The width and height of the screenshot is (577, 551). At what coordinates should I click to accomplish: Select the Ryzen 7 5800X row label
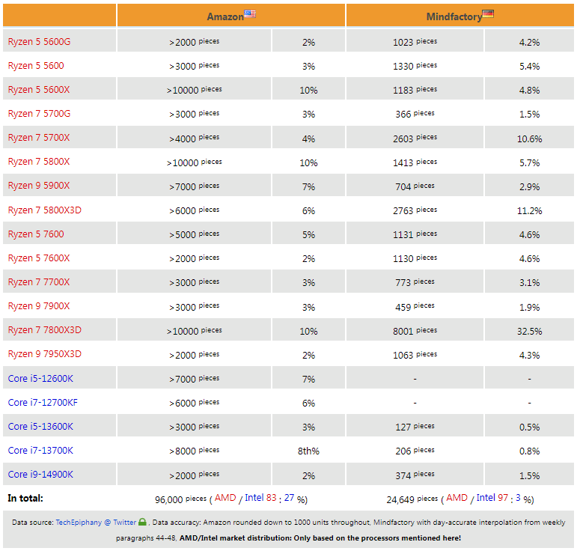click(39, 161)
